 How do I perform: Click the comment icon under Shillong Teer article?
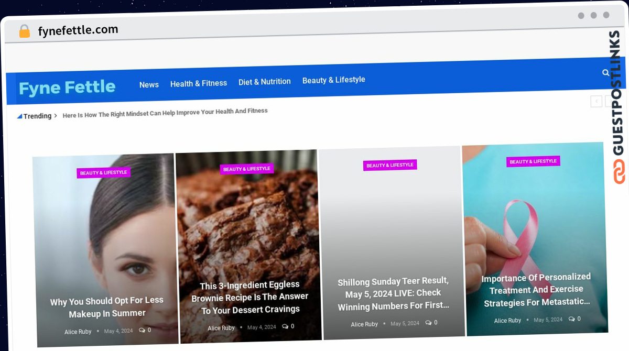428,323
